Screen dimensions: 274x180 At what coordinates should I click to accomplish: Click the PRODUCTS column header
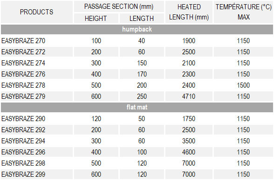point(36,12)
